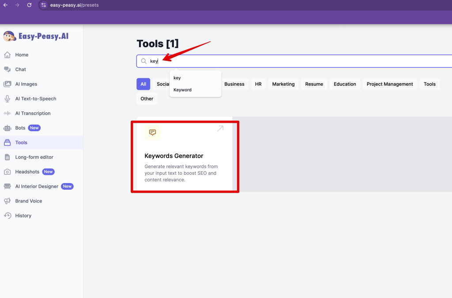Click the Brand Voice megaphone icon
Viewport: 452px width, 298px height.
7,201
